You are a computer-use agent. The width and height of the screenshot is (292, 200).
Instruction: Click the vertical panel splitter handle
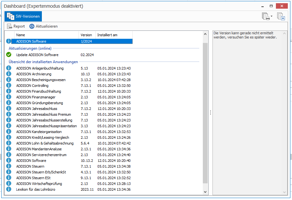pos(210,112)
